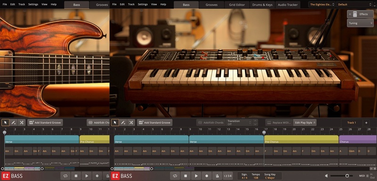377x181 pixels.
Task: Toggle the 1234 count-in button
Action: [x=228, y=176]
